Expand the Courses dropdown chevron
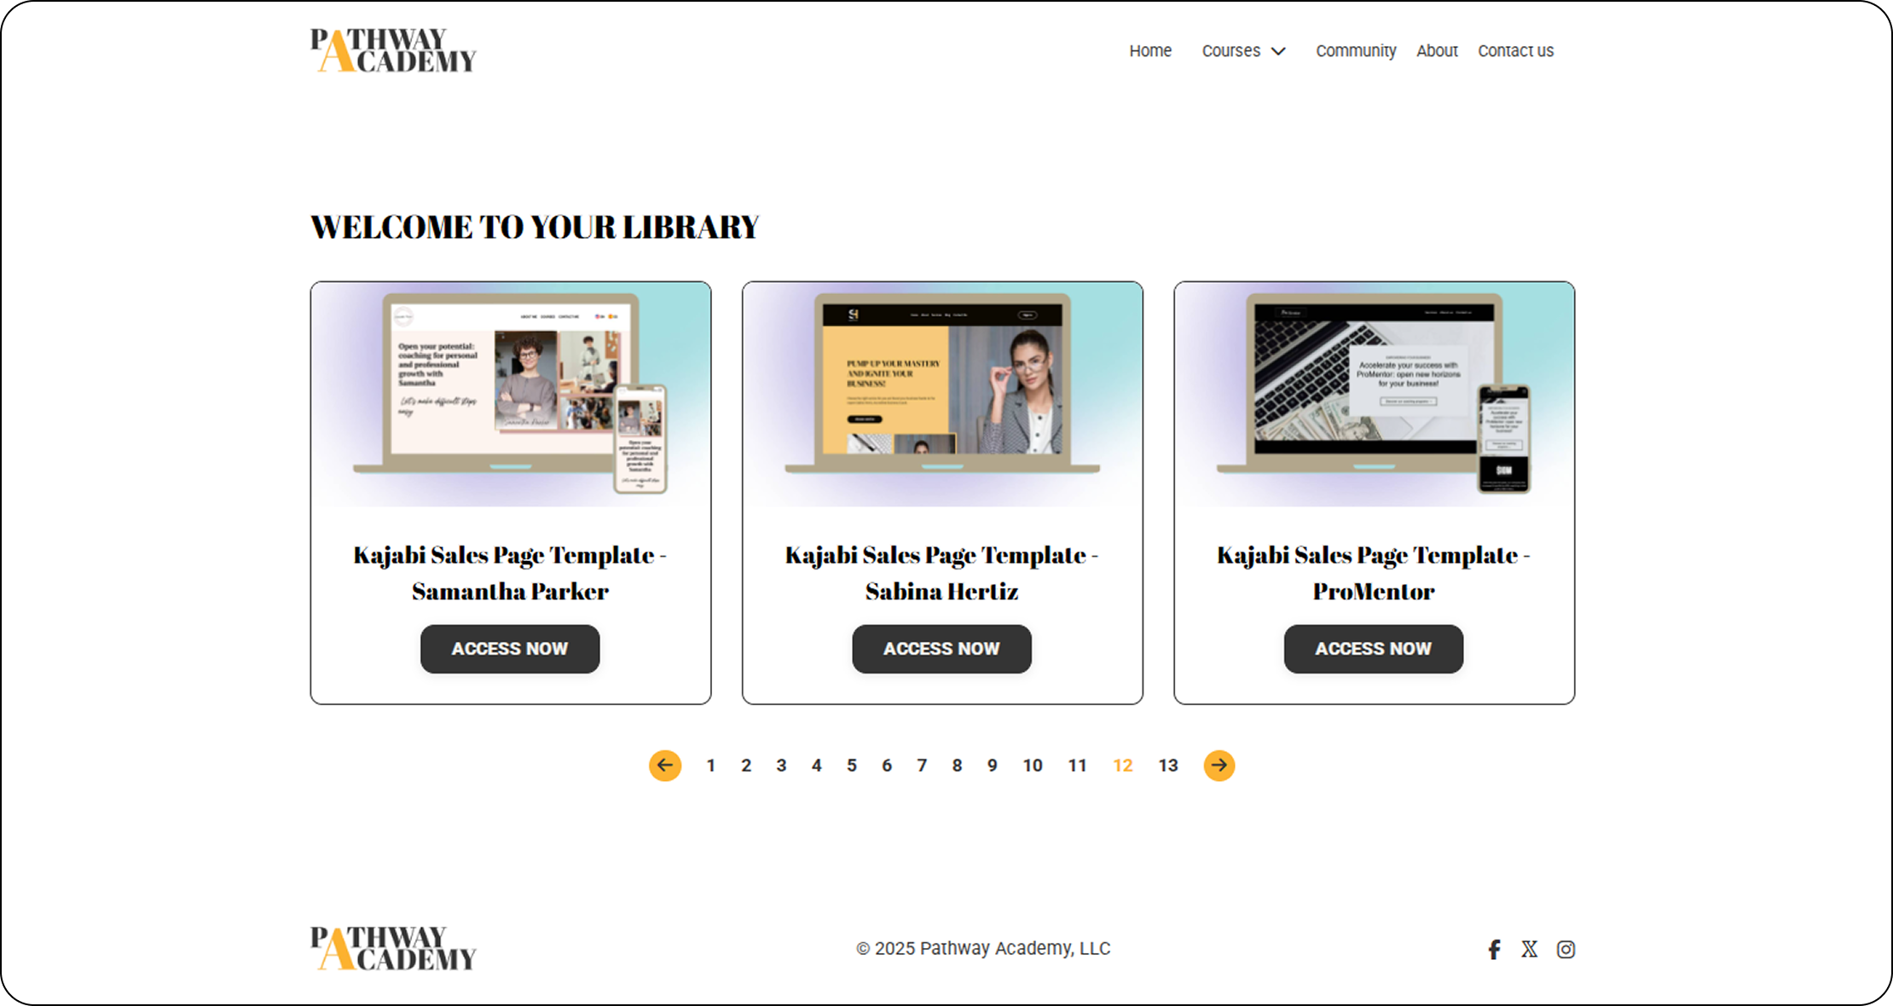1893x1006 pixels. [1278, 51]
